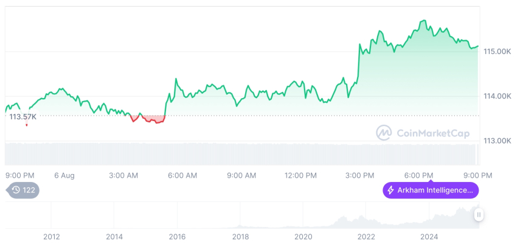Select 2012 on the bottom year timeline
The image size is (523, 244).
click(x=51, y=236)
